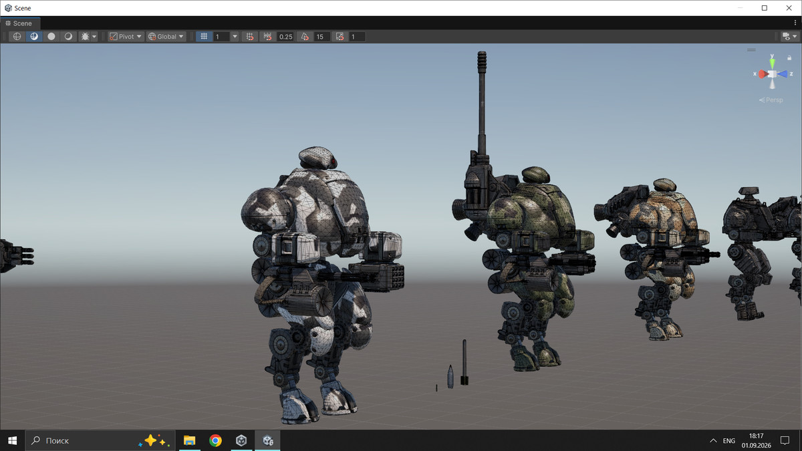Expand the grid settings dropdown arrow
The image size is (802, 451).
pyautogui.click(x=235, y=37)
